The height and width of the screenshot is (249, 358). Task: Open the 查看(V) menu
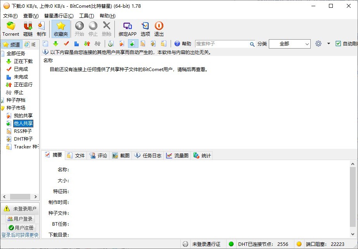[31, 16]
